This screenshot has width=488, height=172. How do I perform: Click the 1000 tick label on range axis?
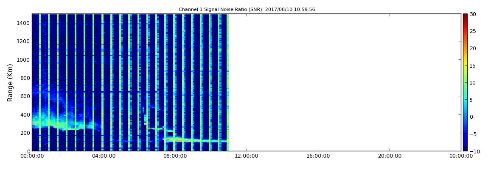[x=23, y=60]
